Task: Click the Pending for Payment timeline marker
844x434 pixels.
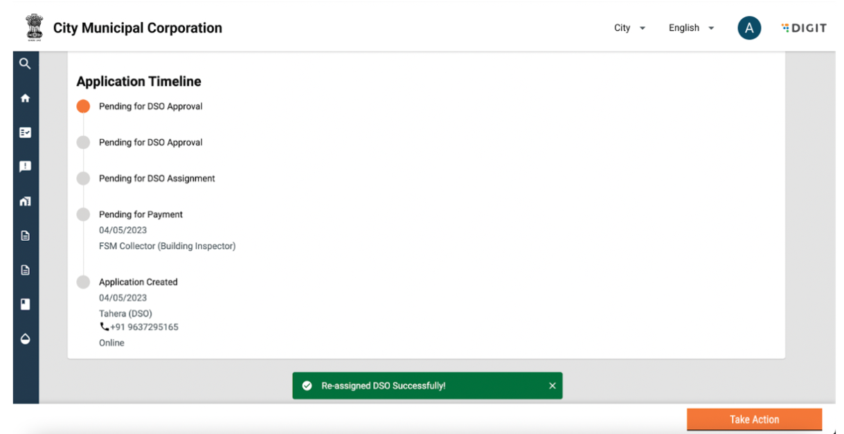Action: tap(83, 215)
